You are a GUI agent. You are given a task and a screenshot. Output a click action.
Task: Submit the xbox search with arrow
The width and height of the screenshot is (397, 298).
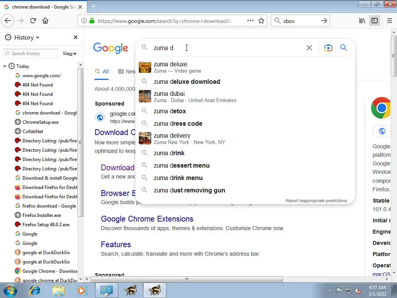click(324, 21)
